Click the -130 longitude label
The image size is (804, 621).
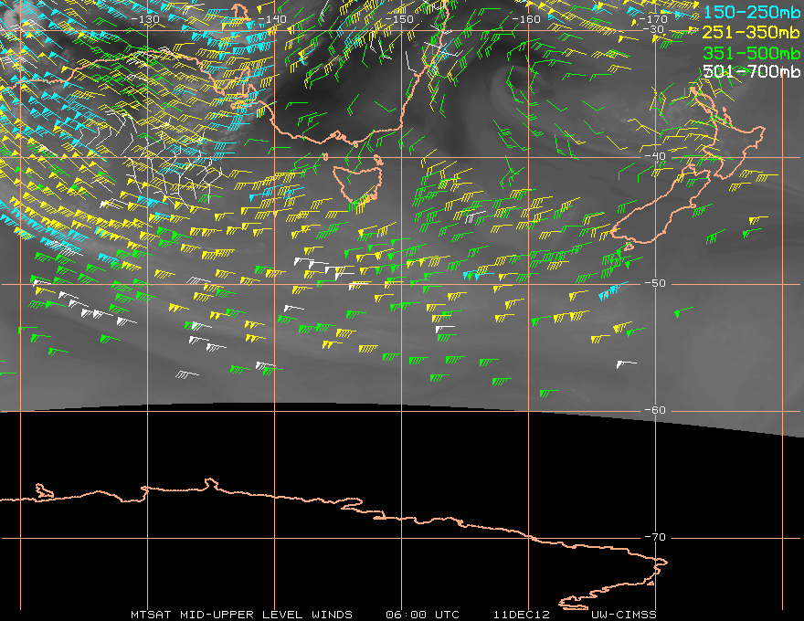[145, 19]
